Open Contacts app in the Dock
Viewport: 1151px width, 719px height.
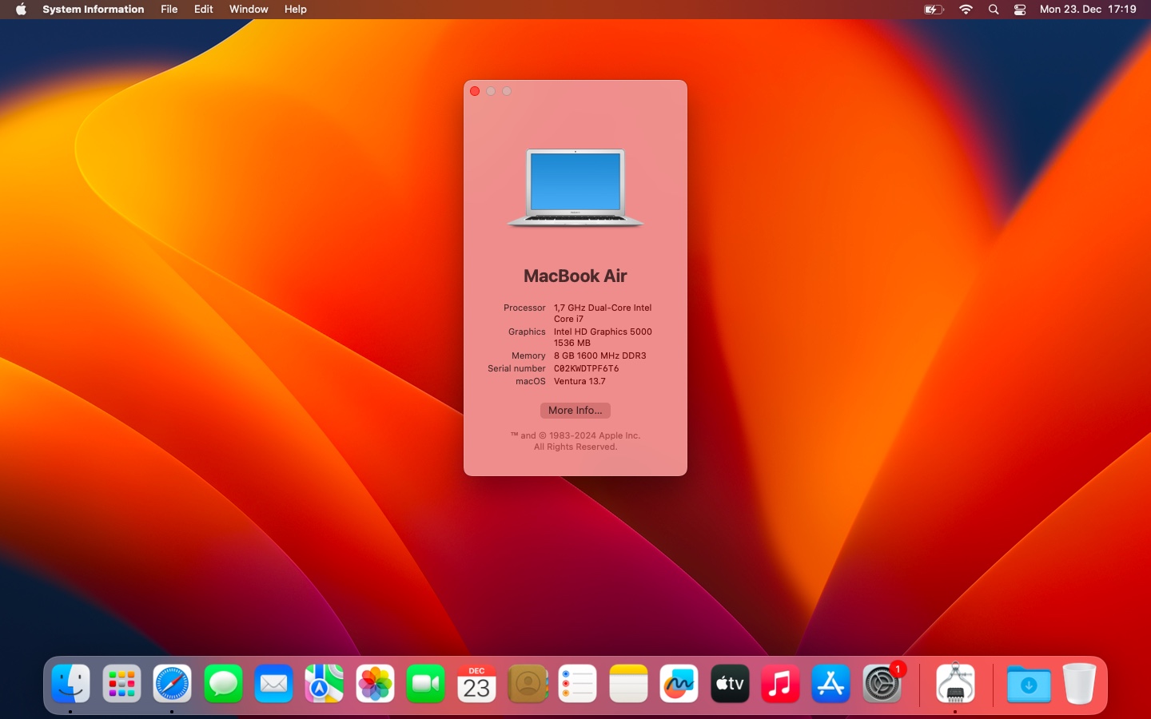(528, 684)
